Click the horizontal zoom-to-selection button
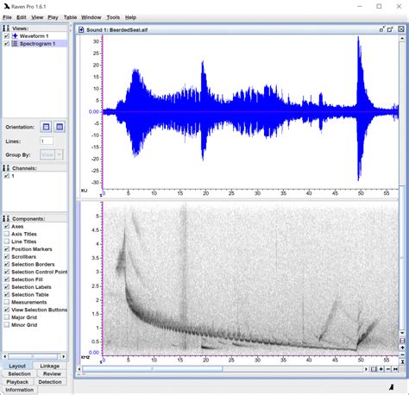Viewport: 409px width, 395px height. click(x=374, y=369)
